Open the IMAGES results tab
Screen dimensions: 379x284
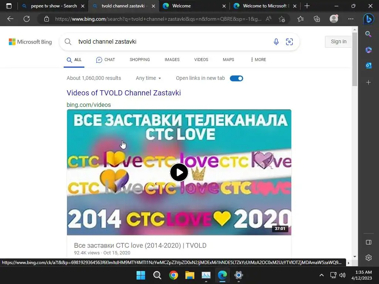[x=172, y=60]
